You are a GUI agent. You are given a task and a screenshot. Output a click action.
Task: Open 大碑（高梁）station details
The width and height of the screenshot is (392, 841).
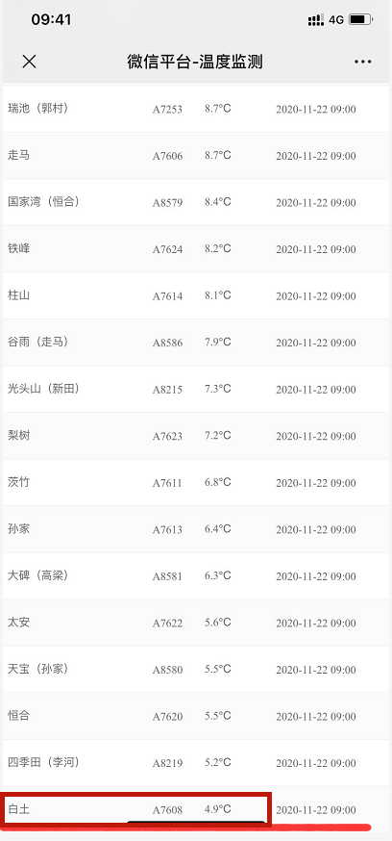pyautogui.click(x=196, y=575)
